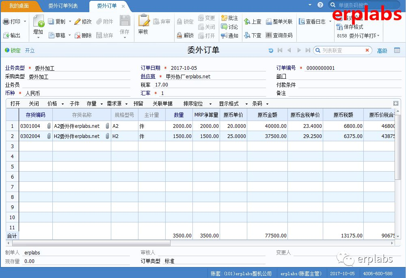Viewport: 406px width, 278px height.
Task: Click the 单据条码搜索 search box
Action: 365,5
